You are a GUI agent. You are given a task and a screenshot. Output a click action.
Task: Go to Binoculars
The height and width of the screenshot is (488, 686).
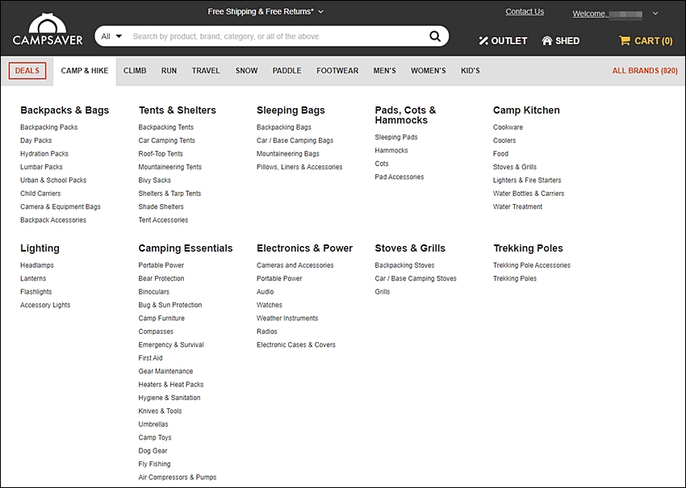pos(153,292)
